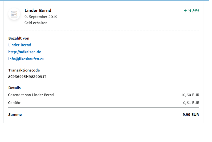Viewport: 212px width, 142px height.
Task: Click the Details heading
Action: [x=15, y=88]
